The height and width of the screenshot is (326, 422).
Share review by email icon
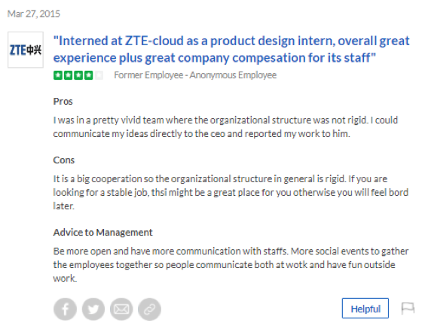tap(121, 309)
